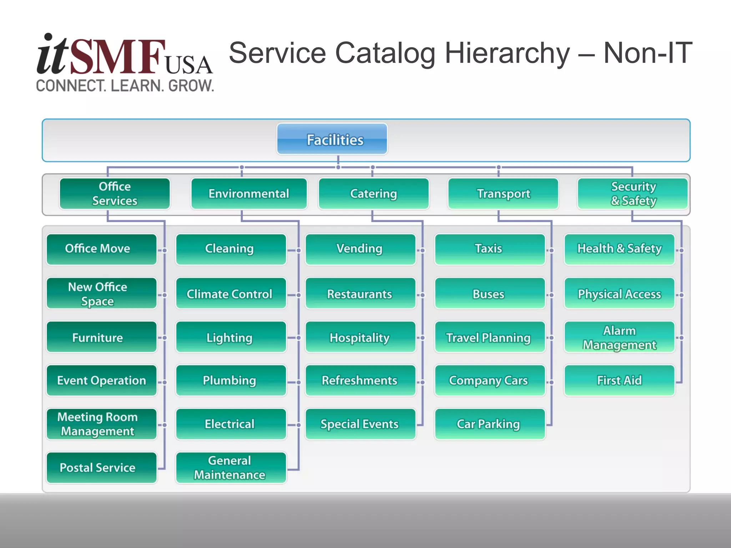Select the Plumbing service box

[231, 380]
